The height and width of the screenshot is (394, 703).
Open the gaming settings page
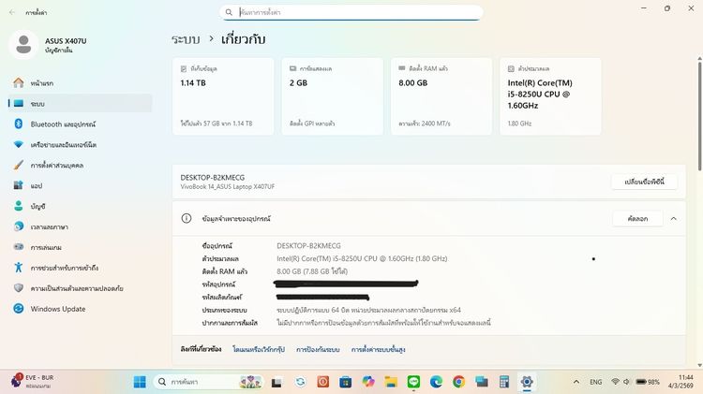(x=80, y=247)
